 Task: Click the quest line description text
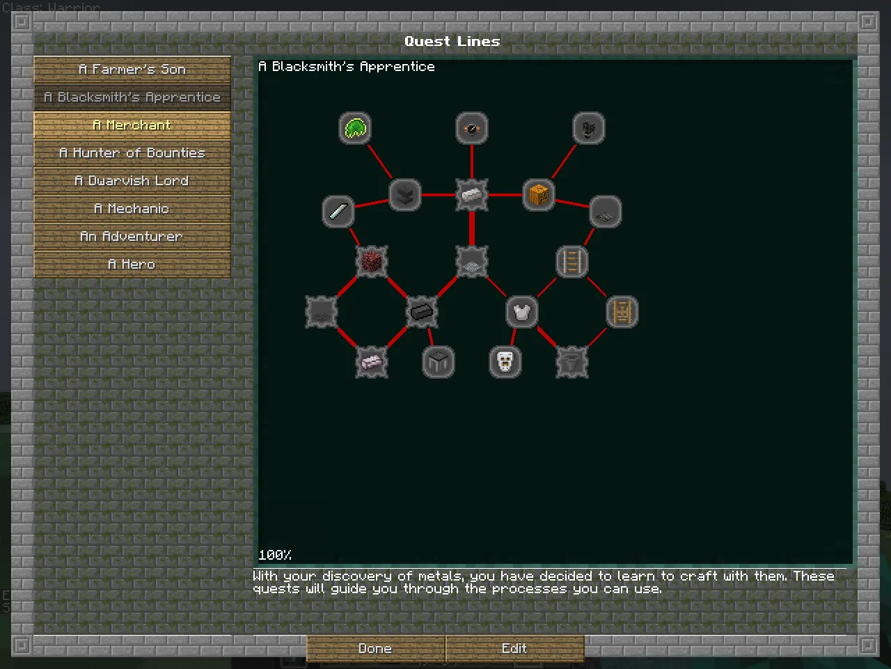(x=544, y=582)
